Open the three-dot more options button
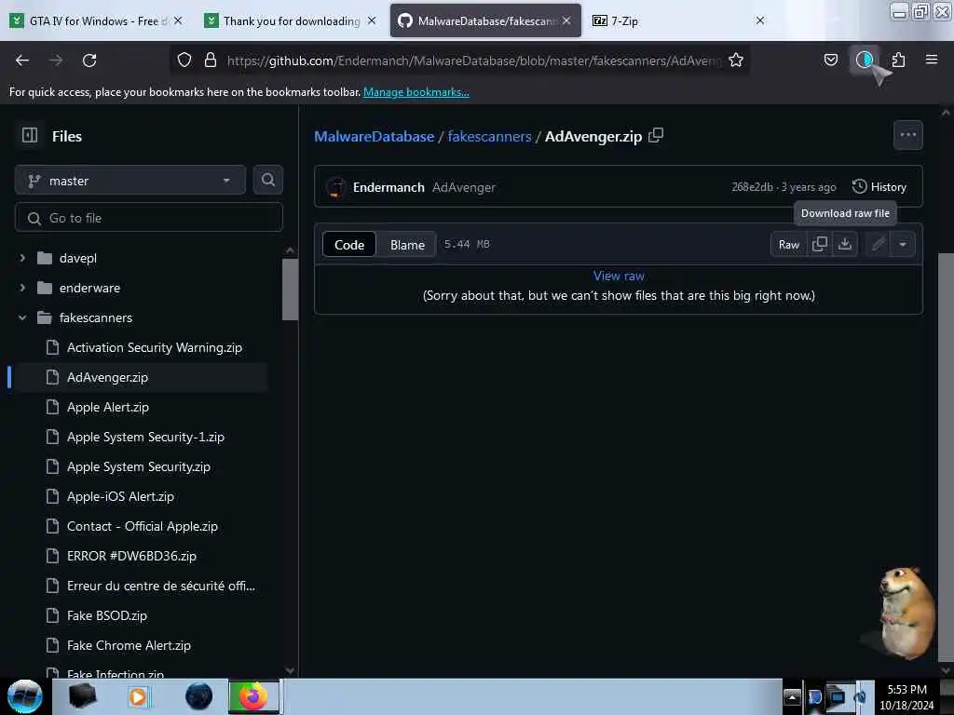The width and height of the screenshot is (954, 715). click(x=907, y=135)
